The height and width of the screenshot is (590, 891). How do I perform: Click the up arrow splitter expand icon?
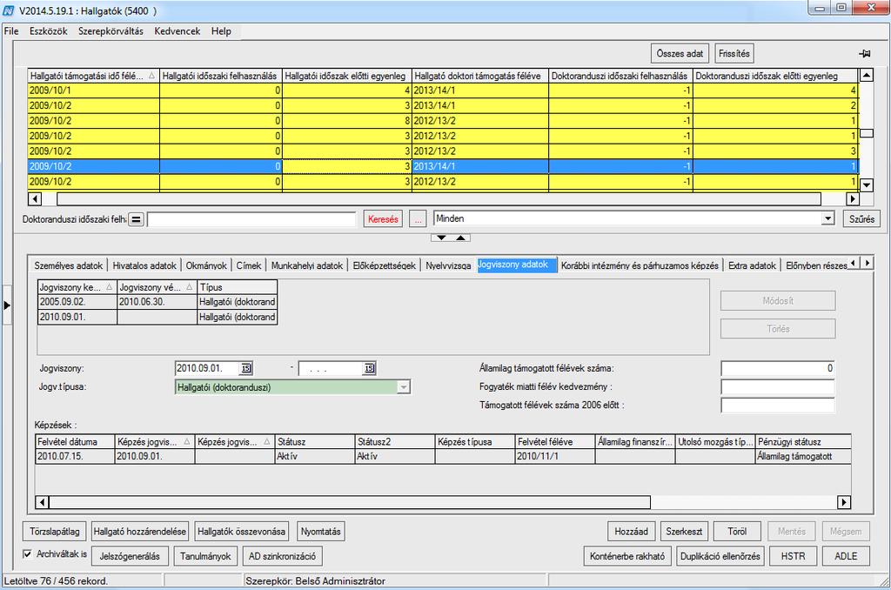(461, 238)
